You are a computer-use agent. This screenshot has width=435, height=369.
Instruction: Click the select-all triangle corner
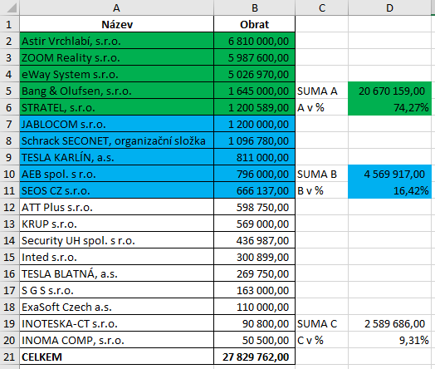10,7
